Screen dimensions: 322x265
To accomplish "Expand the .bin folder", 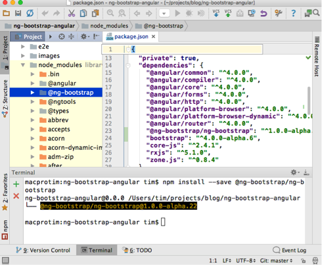I will coord(32,74).
